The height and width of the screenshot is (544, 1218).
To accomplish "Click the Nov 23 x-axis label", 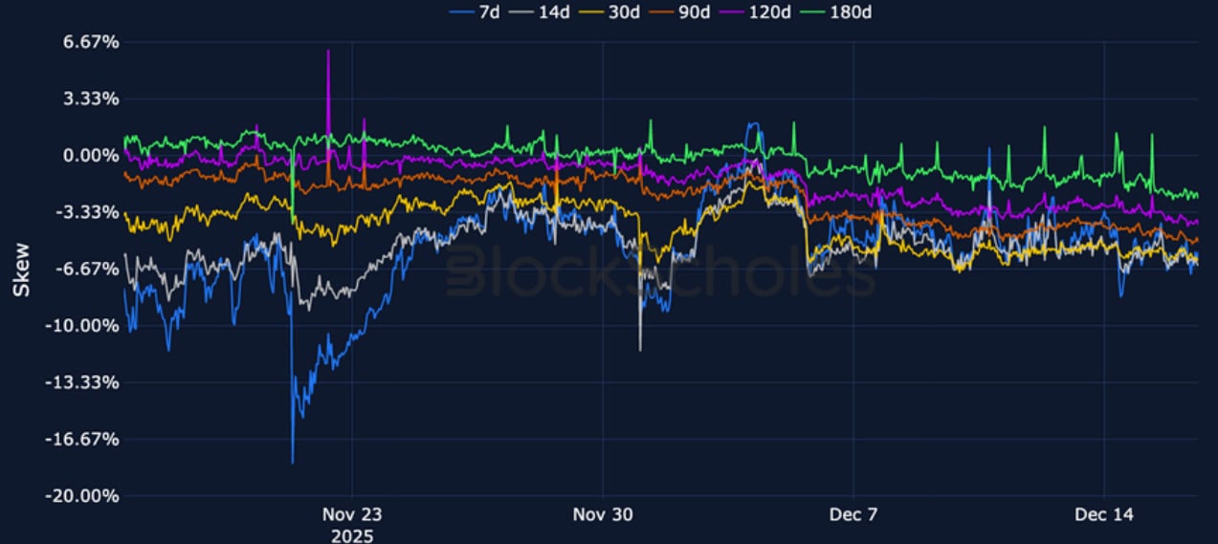I will (353, 514).
